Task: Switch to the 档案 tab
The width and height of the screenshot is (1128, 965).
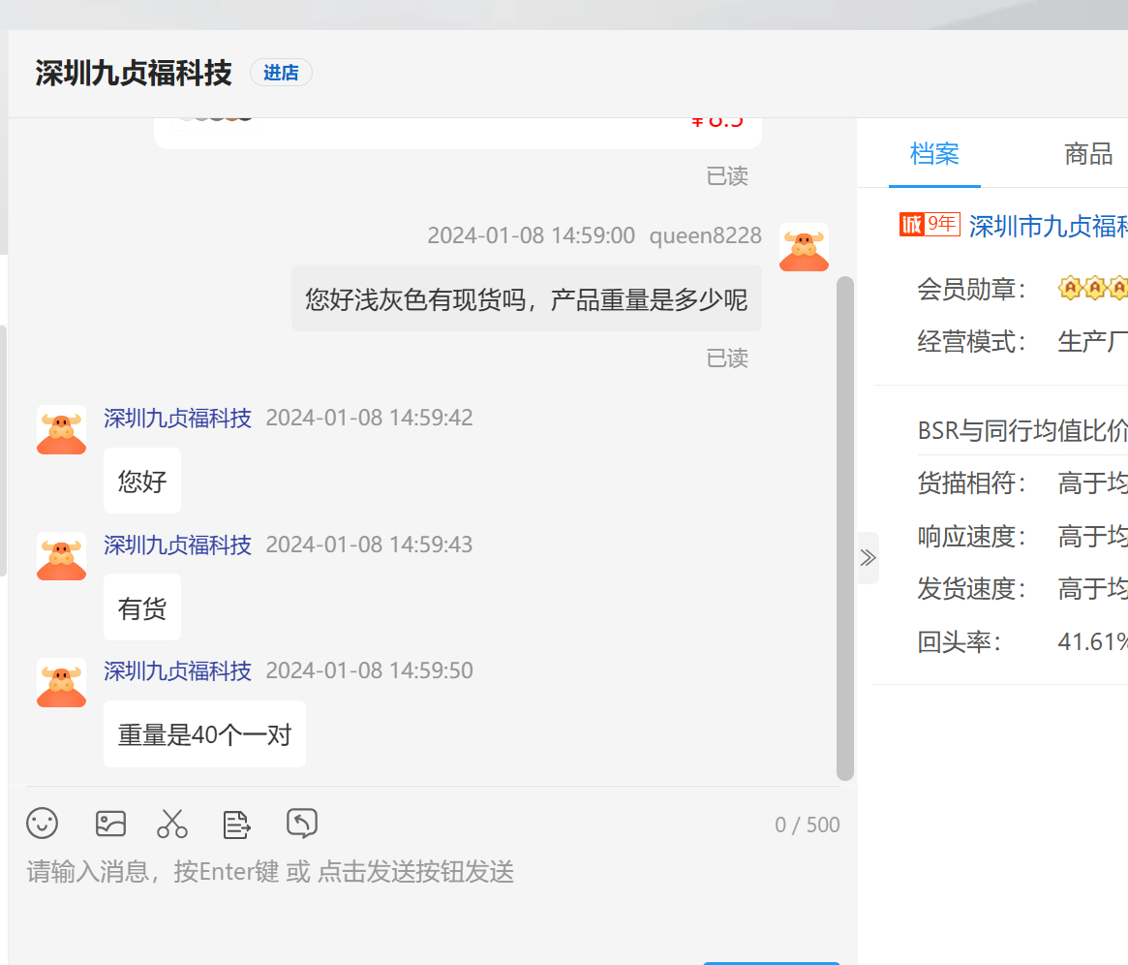Action: [934, 154]
